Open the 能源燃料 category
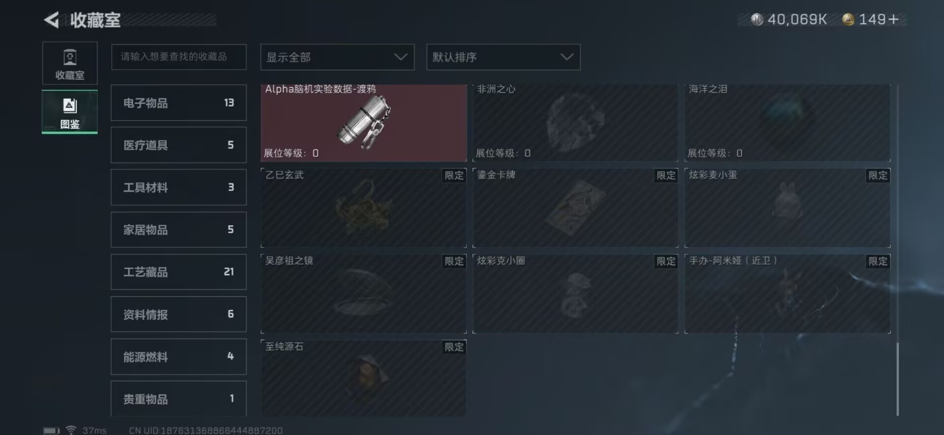944x435 pixels. pos(178,356)
